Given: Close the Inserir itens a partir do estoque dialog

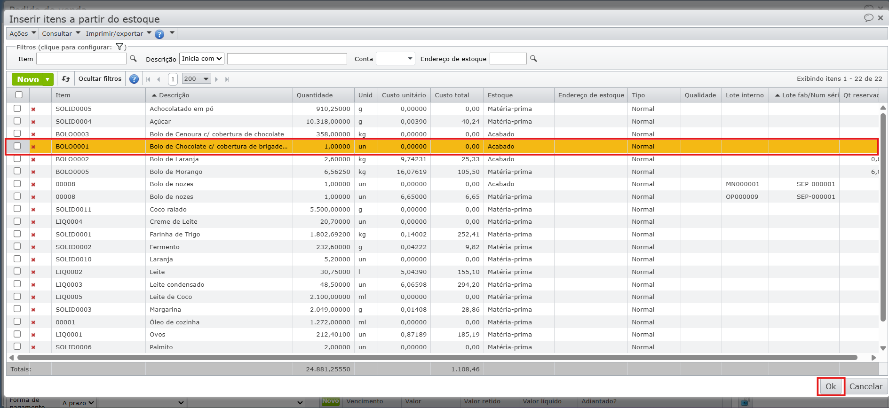Looking at the screenshot, I should (881, 18).
